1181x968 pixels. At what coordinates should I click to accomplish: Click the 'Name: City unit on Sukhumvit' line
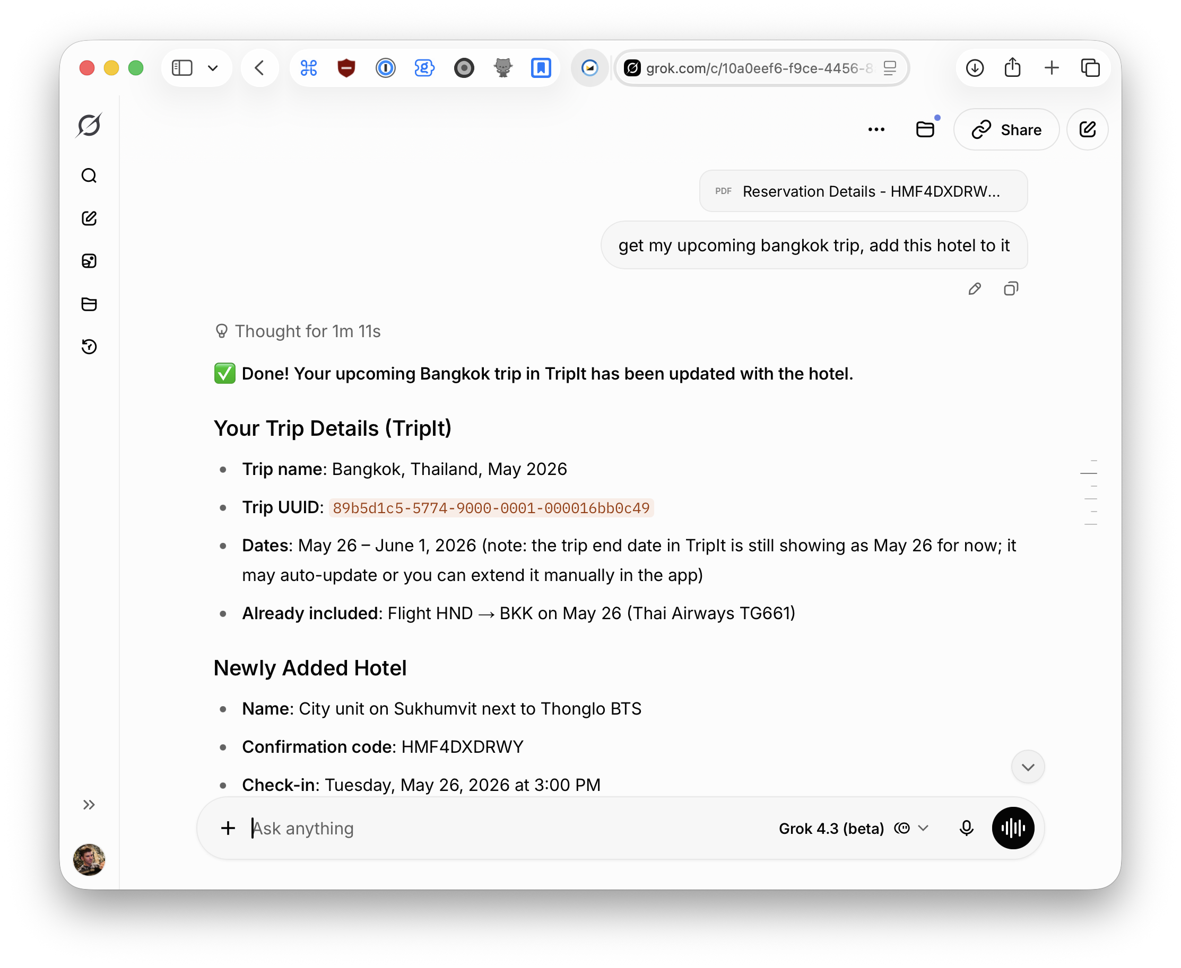(442, 709)
